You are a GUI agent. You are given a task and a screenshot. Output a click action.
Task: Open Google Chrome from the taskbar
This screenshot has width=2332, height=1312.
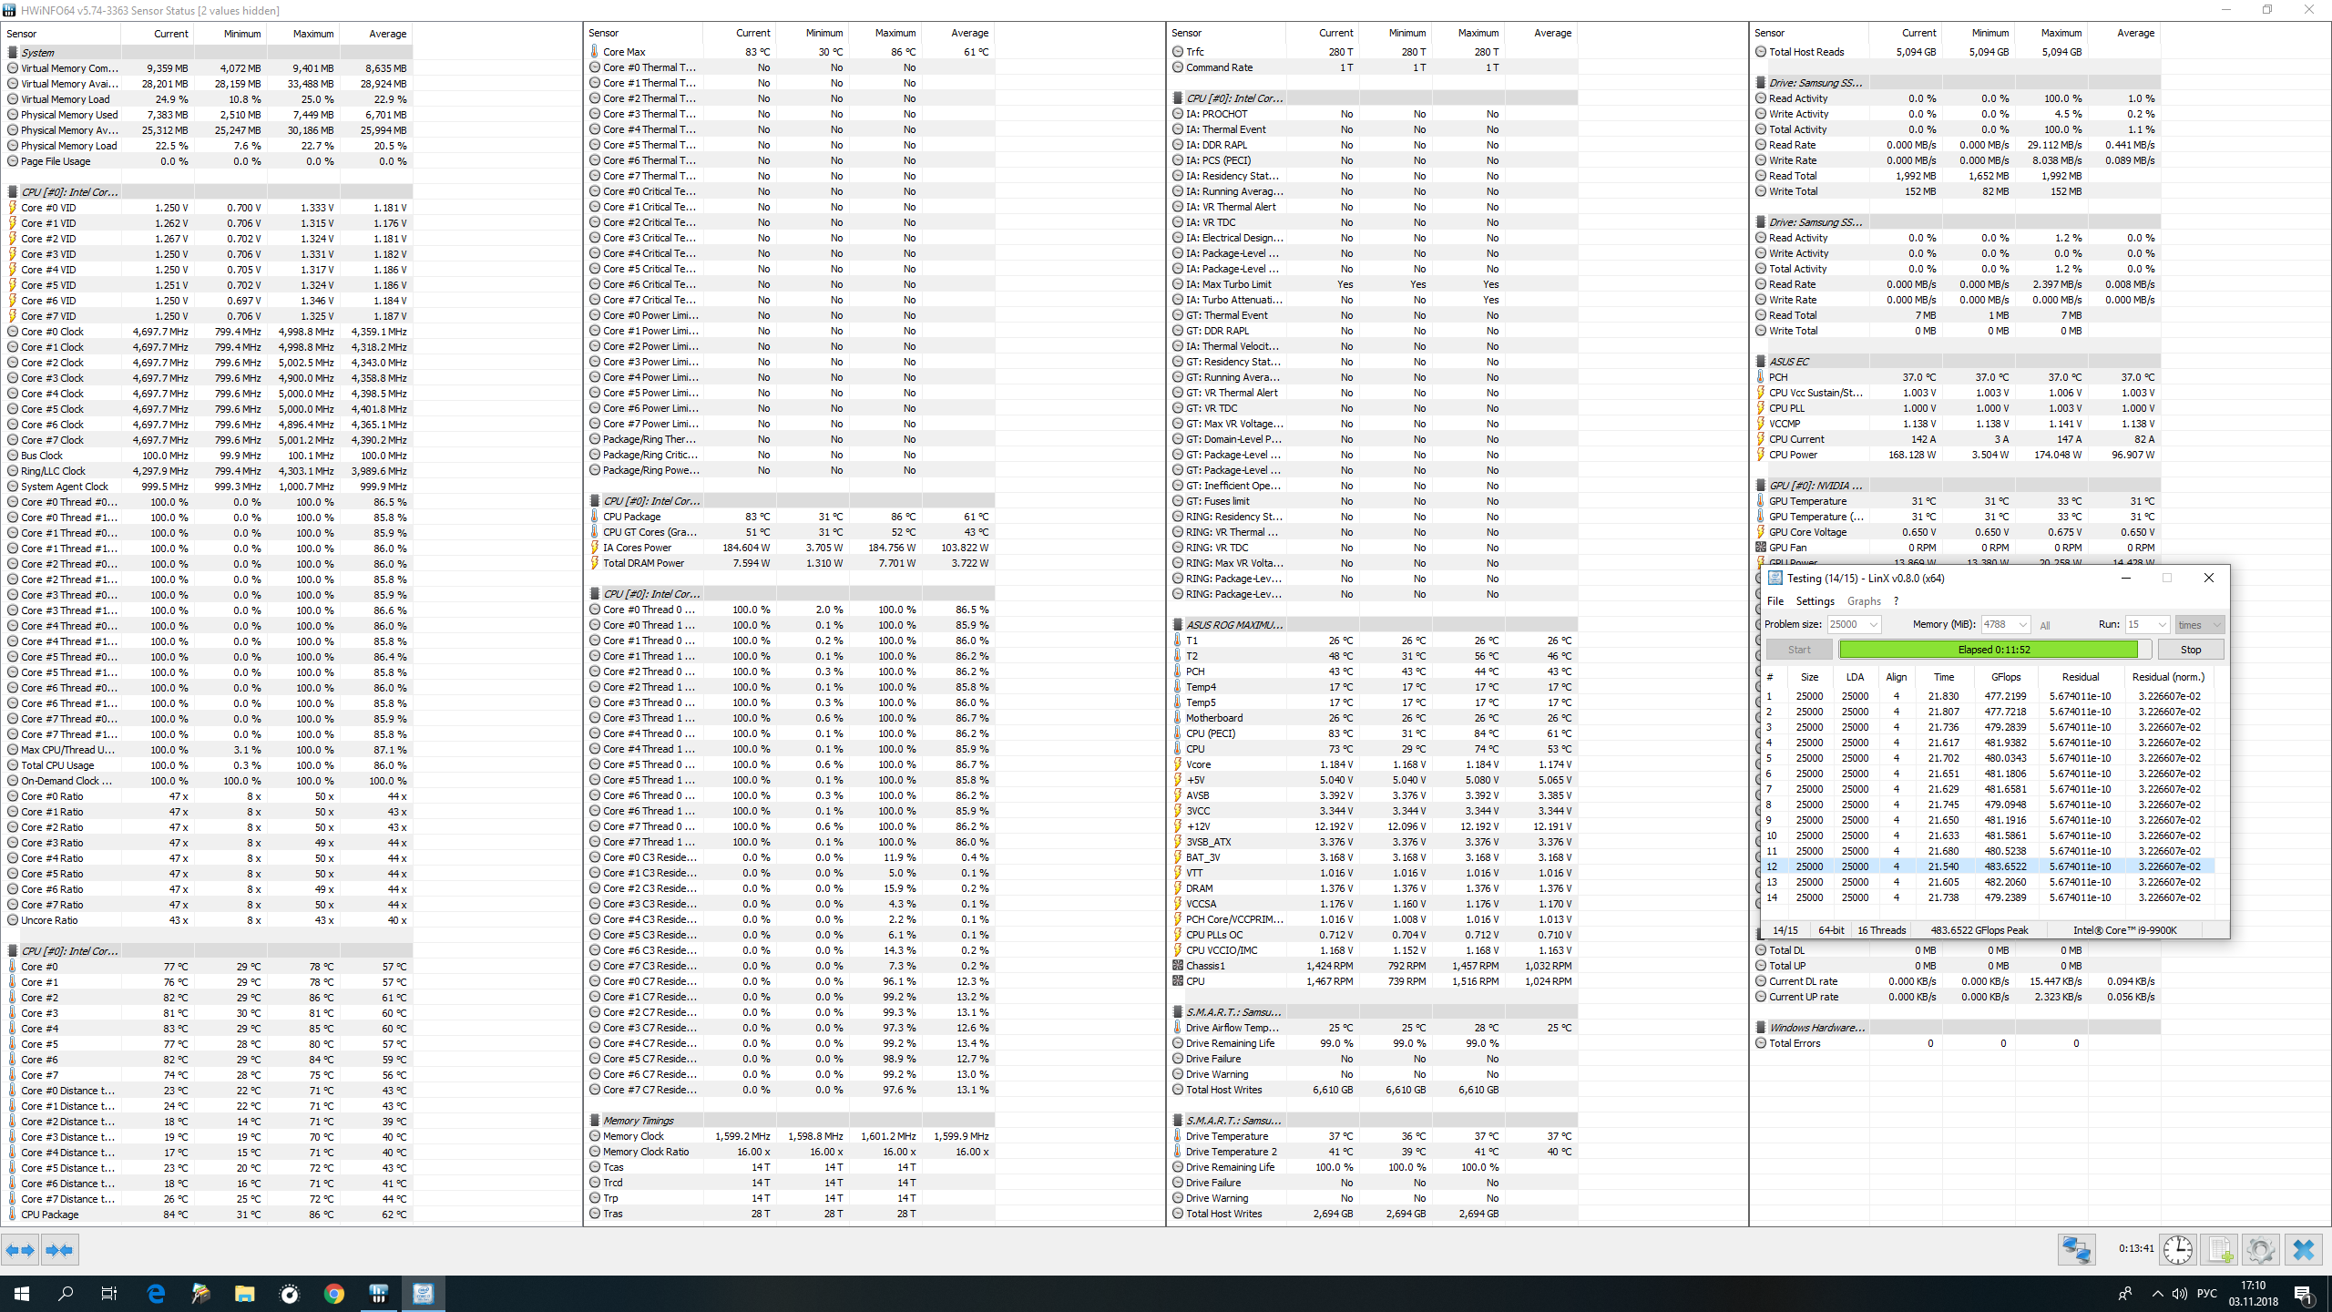tap(333, 1294)
